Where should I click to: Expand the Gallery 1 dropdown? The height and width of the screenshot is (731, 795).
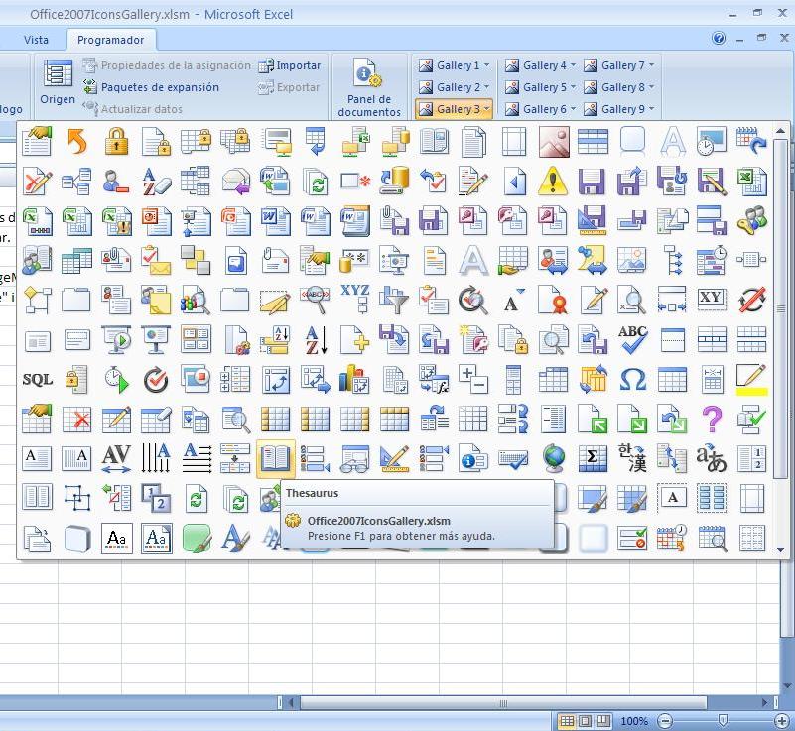(x=454, y=65)
